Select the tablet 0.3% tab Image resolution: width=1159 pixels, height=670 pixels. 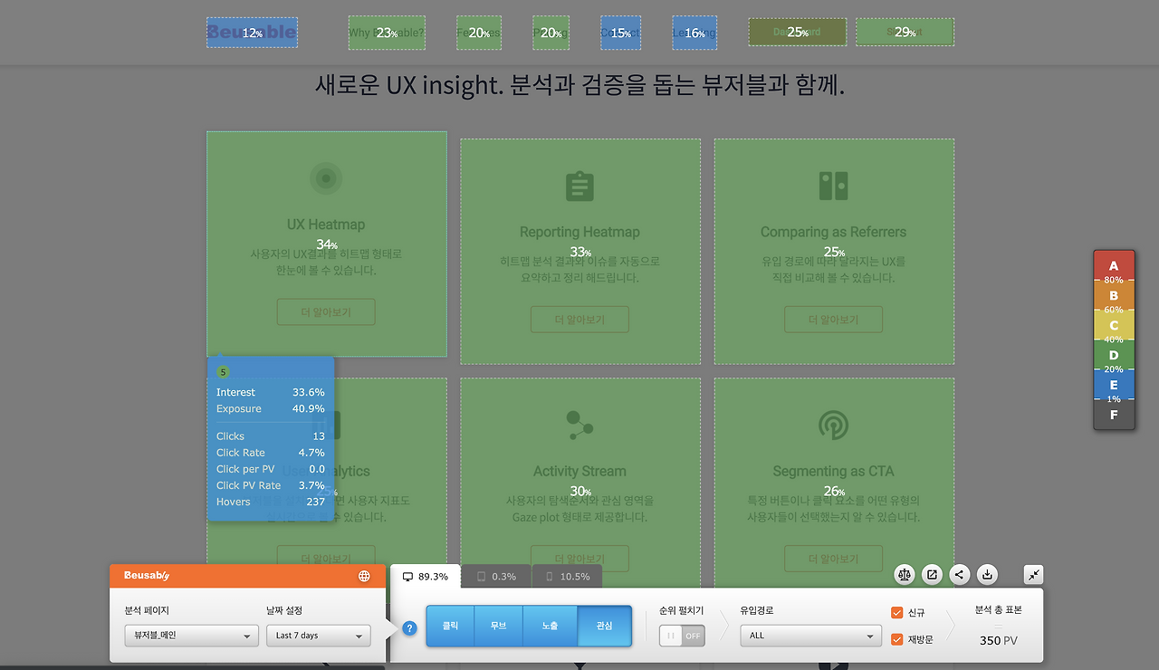click(x=494, y=575)
